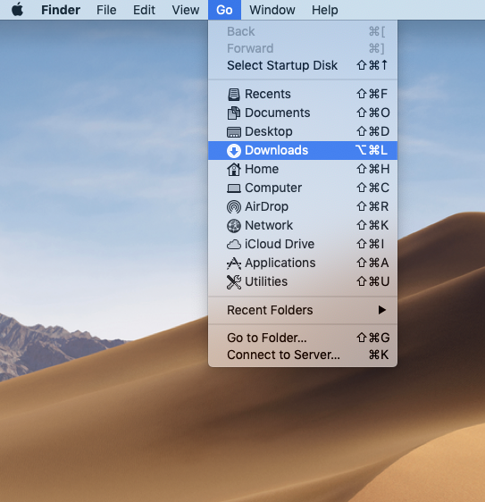Click the Documents pages icon
The height and width of the screenshot is (502, 485).
tap(234, 113)
